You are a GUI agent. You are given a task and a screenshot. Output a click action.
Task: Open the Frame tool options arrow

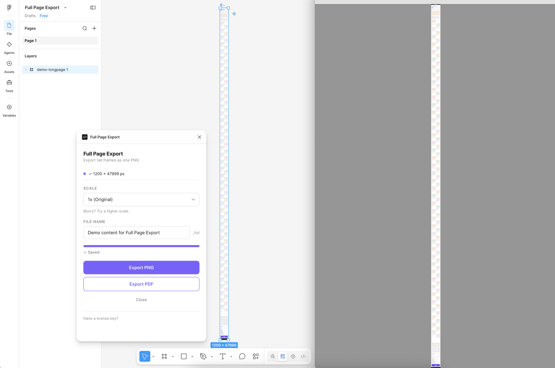click(x=173, y=357)
